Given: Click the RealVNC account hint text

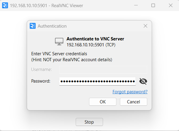Looking at the screenshot, I should [x=72, y=59].
